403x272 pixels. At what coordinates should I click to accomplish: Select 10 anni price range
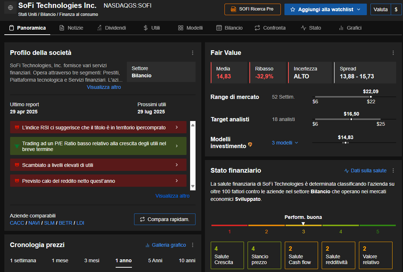tap(187, 260)
